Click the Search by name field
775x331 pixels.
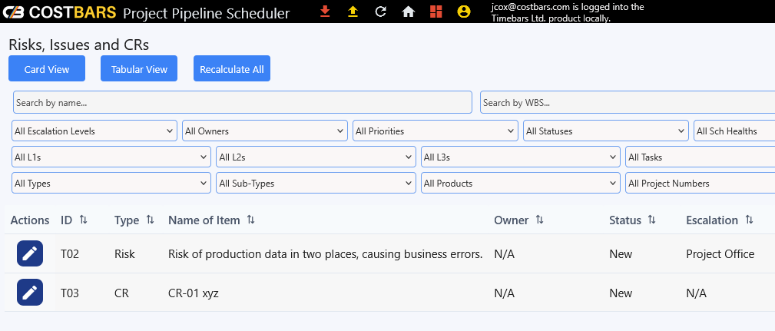tap(242, 103)
